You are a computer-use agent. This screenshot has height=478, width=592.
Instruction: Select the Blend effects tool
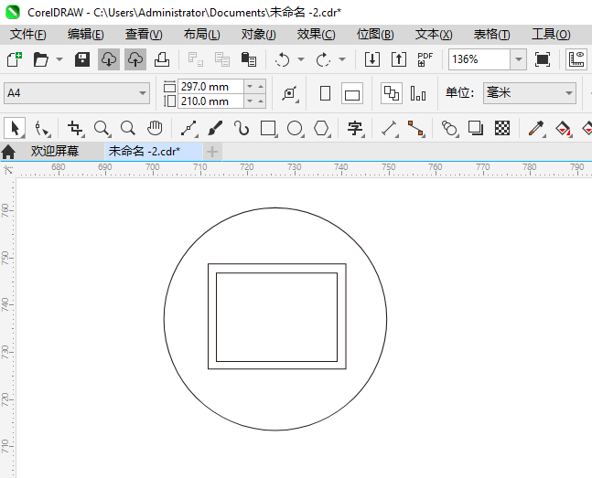(x=449, y=128)
